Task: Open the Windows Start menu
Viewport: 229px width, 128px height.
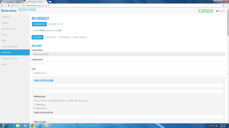Action: [3, 126]
